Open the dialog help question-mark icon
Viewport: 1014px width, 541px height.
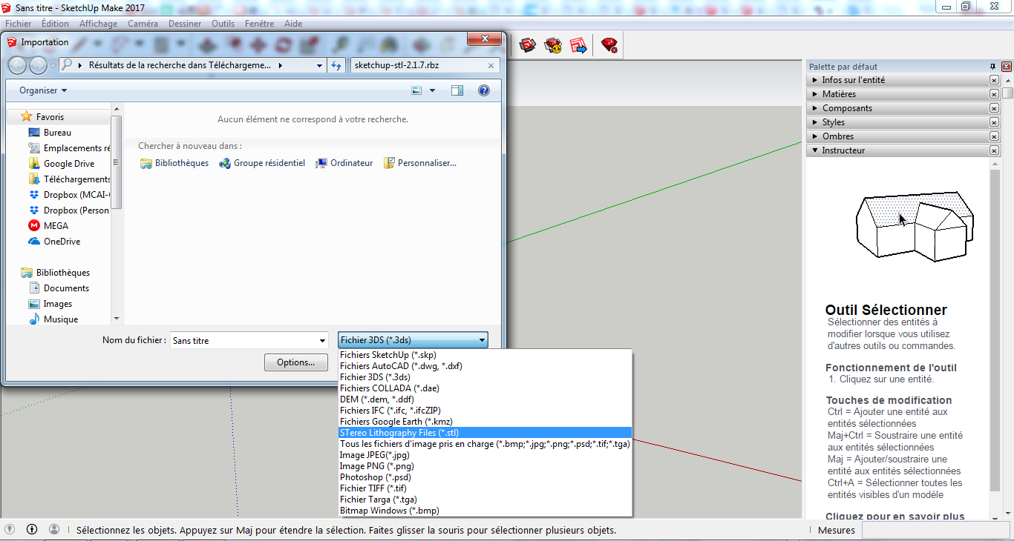(484, 90)
